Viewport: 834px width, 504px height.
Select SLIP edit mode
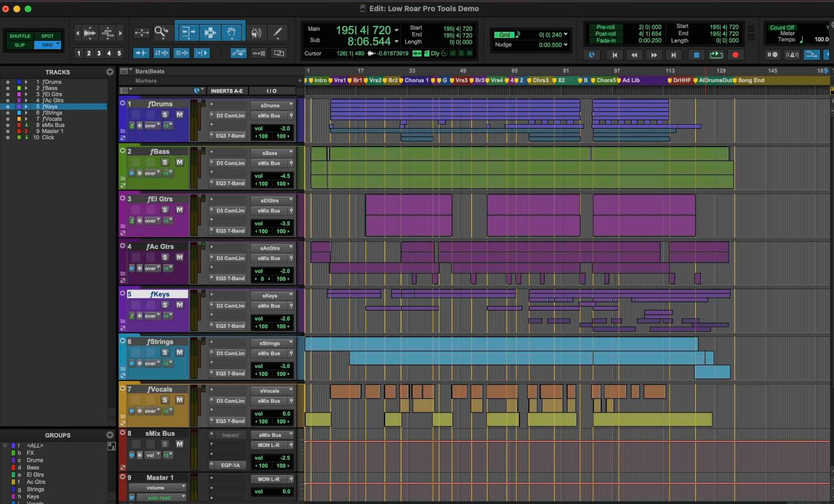[x=20, y=45]
